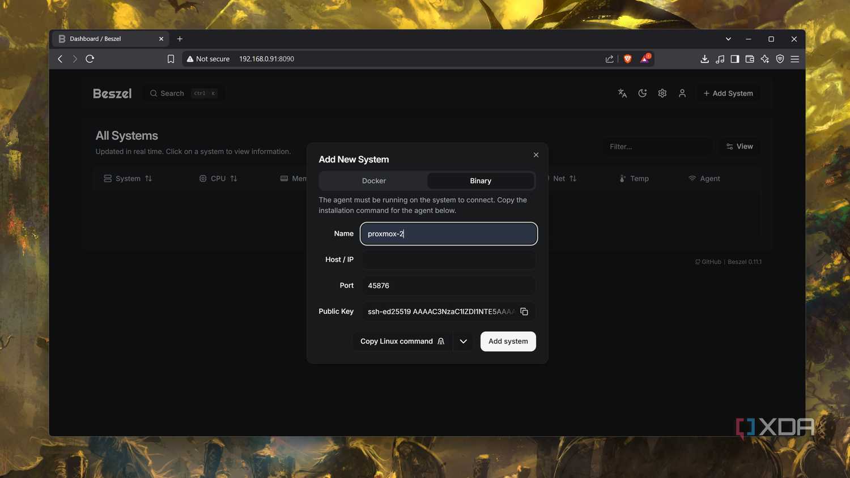Click the share page icon in address bar
850x478 pixels.
click(609, 59)
